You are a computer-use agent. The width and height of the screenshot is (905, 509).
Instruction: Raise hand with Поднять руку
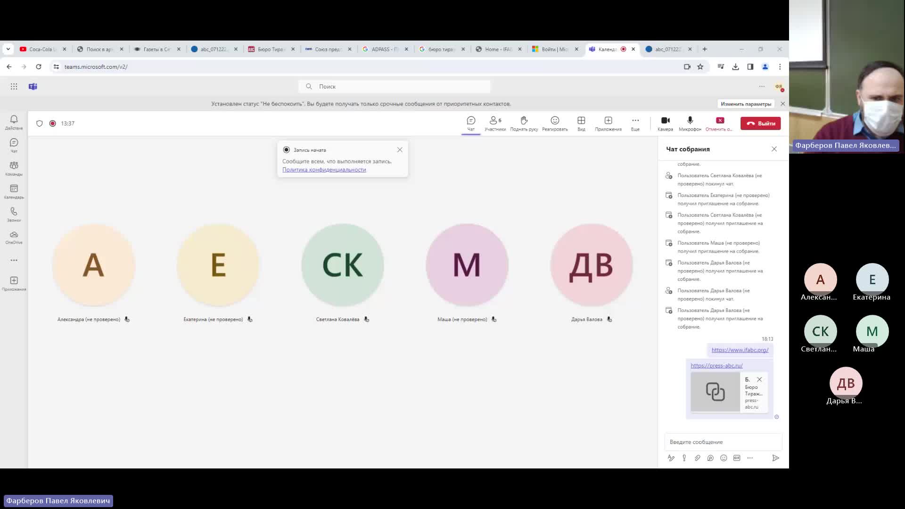click(x=524, y=123)
